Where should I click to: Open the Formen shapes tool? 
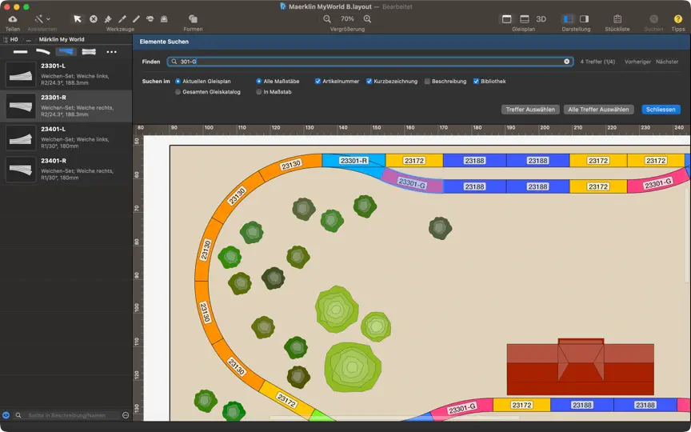tap(193, 19)
